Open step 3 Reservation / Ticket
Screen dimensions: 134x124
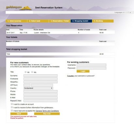click(x=60, y=21)
